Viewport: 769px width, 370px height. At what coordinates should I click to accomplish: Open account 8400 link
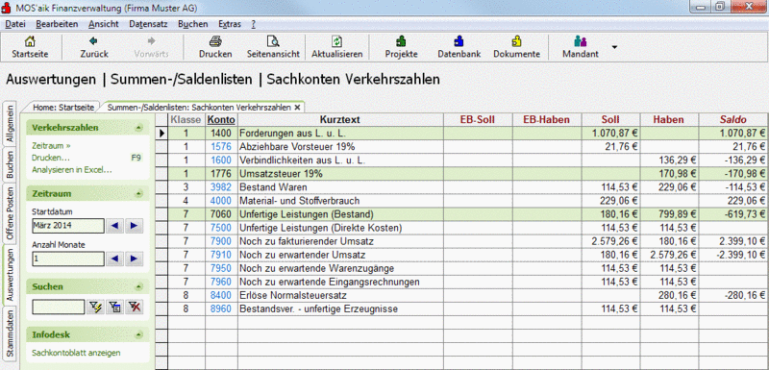[221, 295]
